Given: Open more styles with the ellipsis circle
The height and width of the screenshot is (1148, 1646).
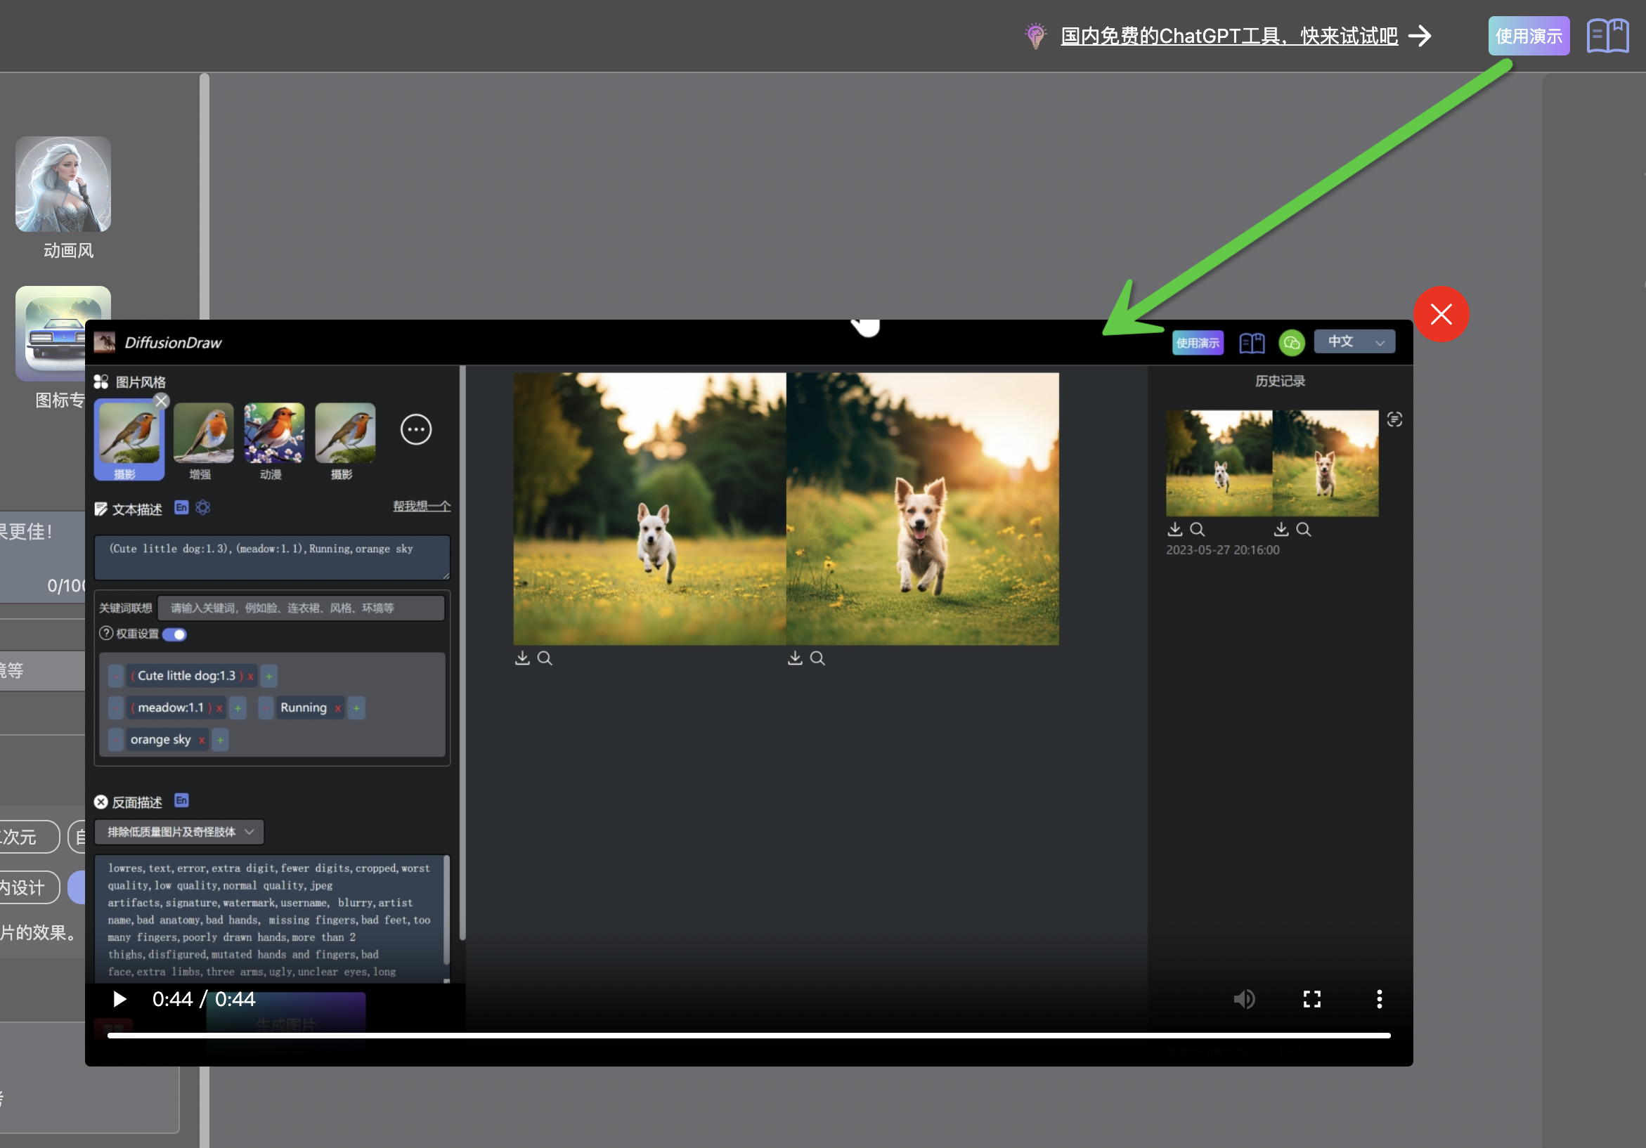Looking at the screenshot, I should click(x=416, y=430).
